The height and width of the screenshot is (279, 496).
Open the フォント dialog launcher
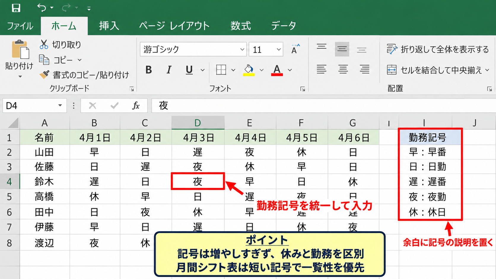[303, 89]
